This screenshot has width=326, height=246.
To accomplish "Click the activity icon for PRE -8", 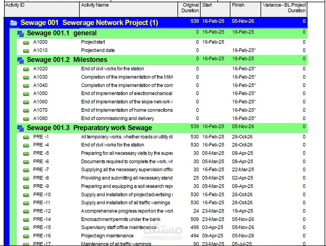I will pyautogui.click(x=26, y=178).
